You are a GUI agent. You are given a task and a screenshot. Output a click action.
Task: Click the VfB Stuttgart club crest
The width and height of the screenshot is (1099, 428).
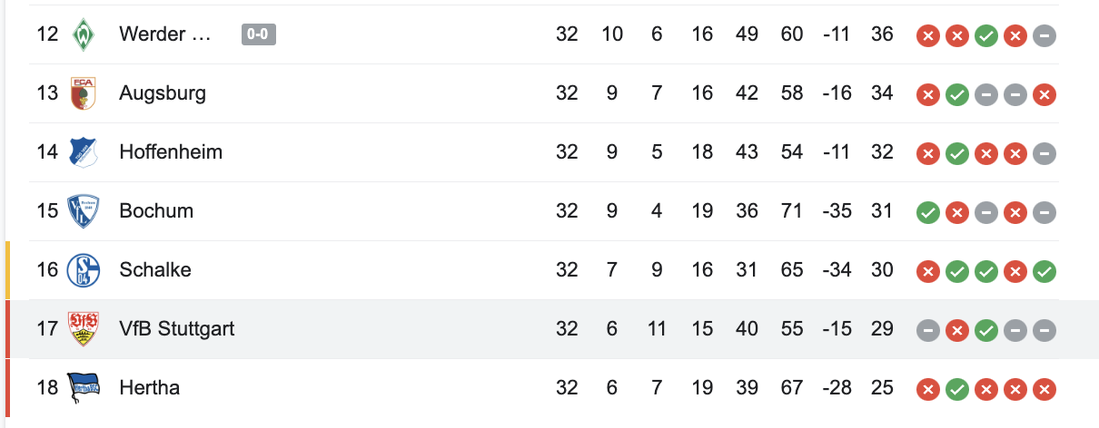pos(84,329)
